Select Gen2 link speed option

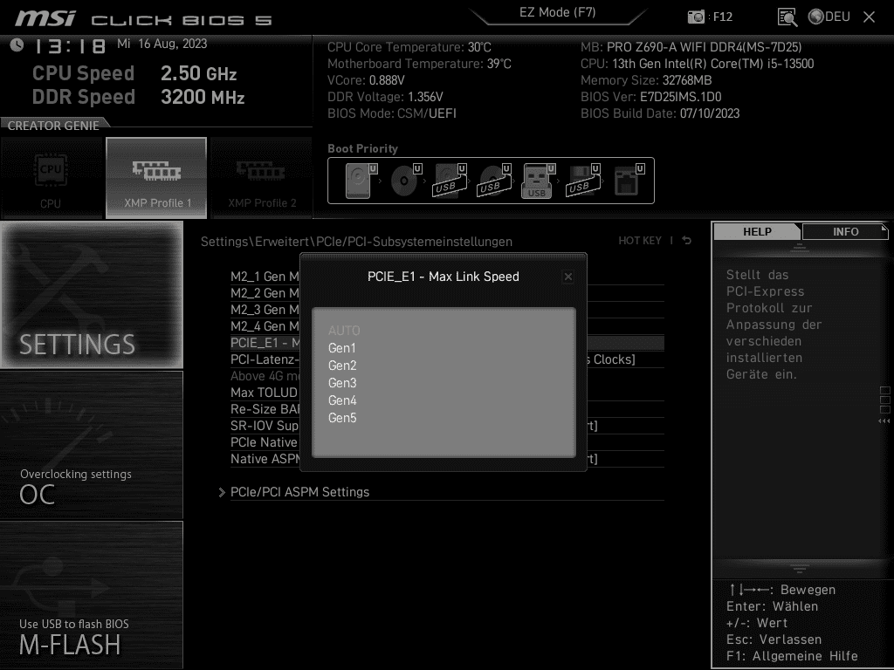342,366
